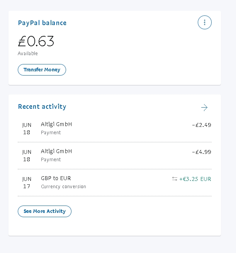
Task: Click the Payment label under the first Altigi GmbH
Action: point(51,133)
